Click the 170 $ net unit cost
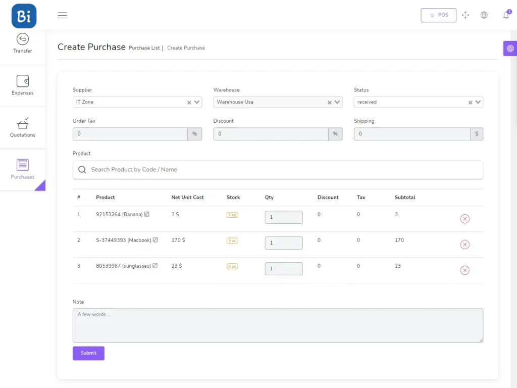This screenshot has height=388, width=517. [x=178, y=240]
